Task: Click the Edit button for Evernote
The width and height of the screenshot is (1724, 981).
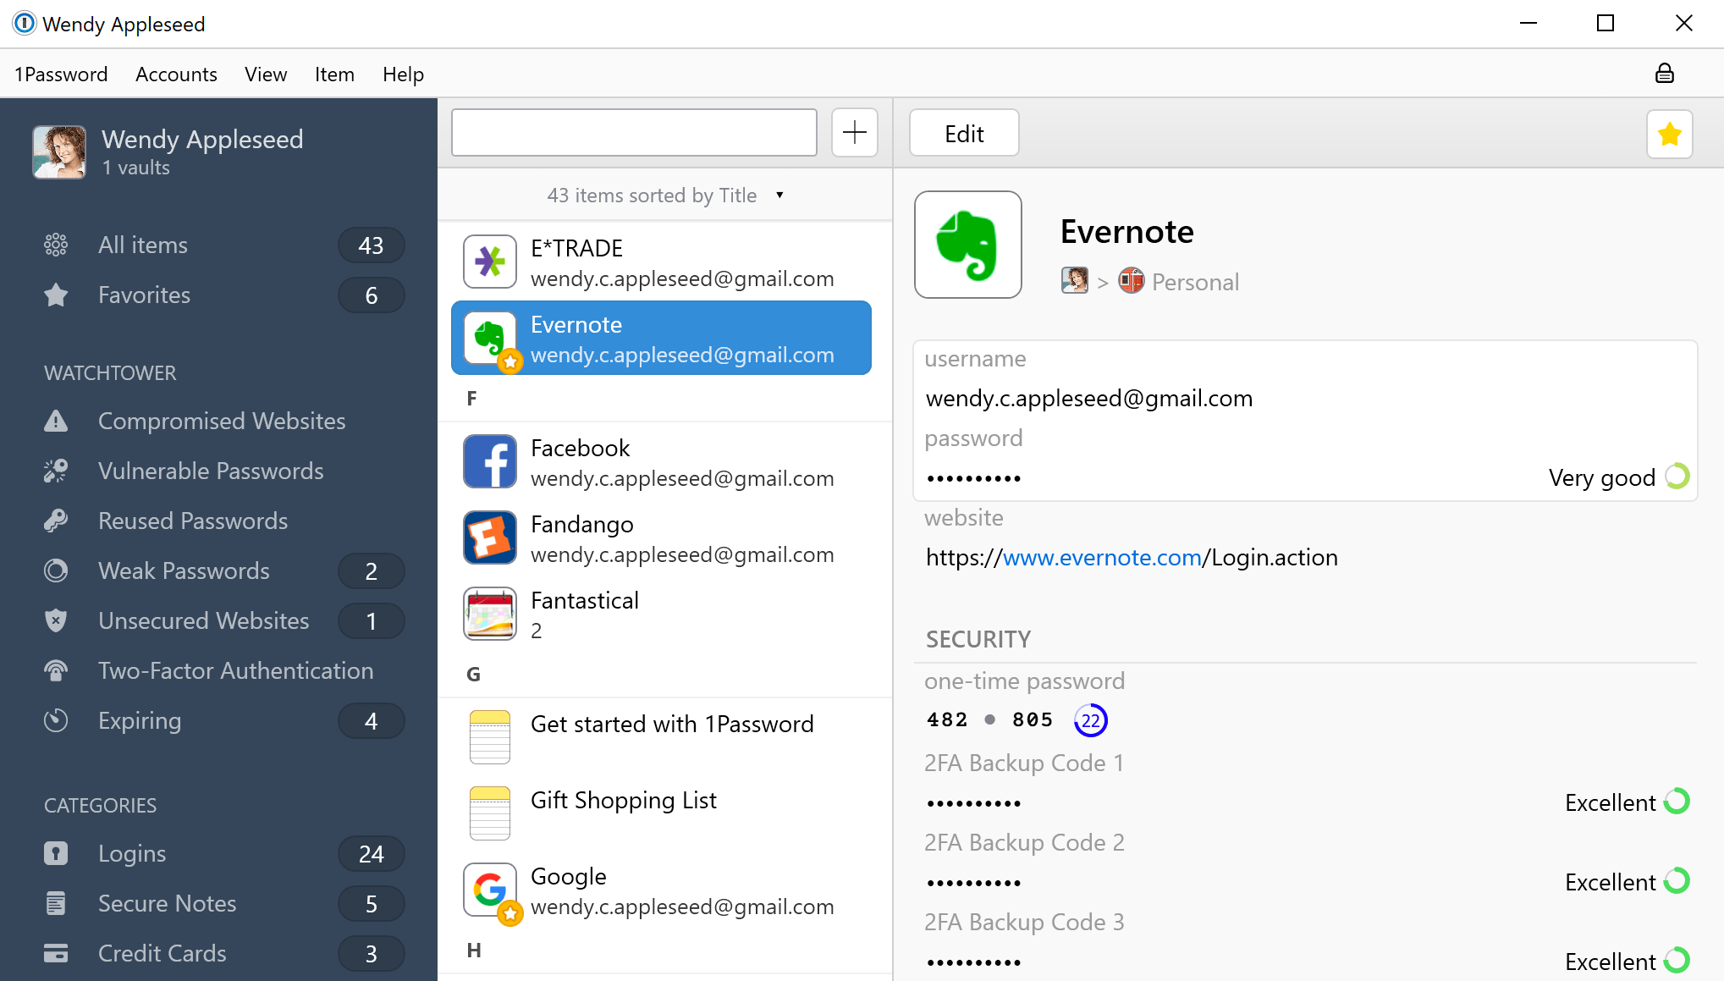Action: 964,133
